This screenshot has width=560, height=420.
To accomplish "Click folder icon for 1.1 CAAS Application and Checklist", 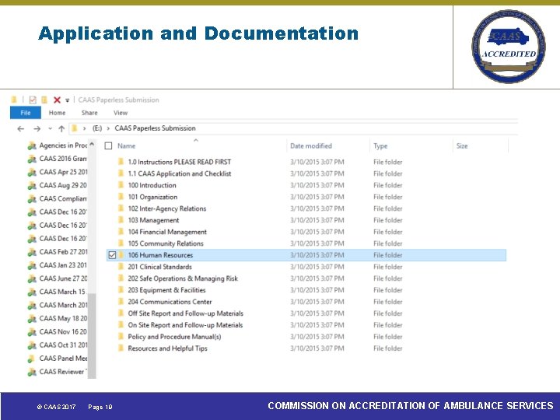I will [121, 173].
